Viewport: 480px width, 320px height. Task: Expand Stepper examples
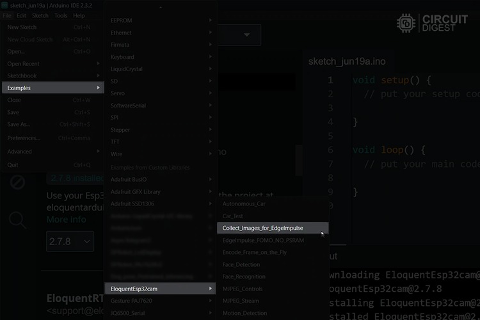160,130
